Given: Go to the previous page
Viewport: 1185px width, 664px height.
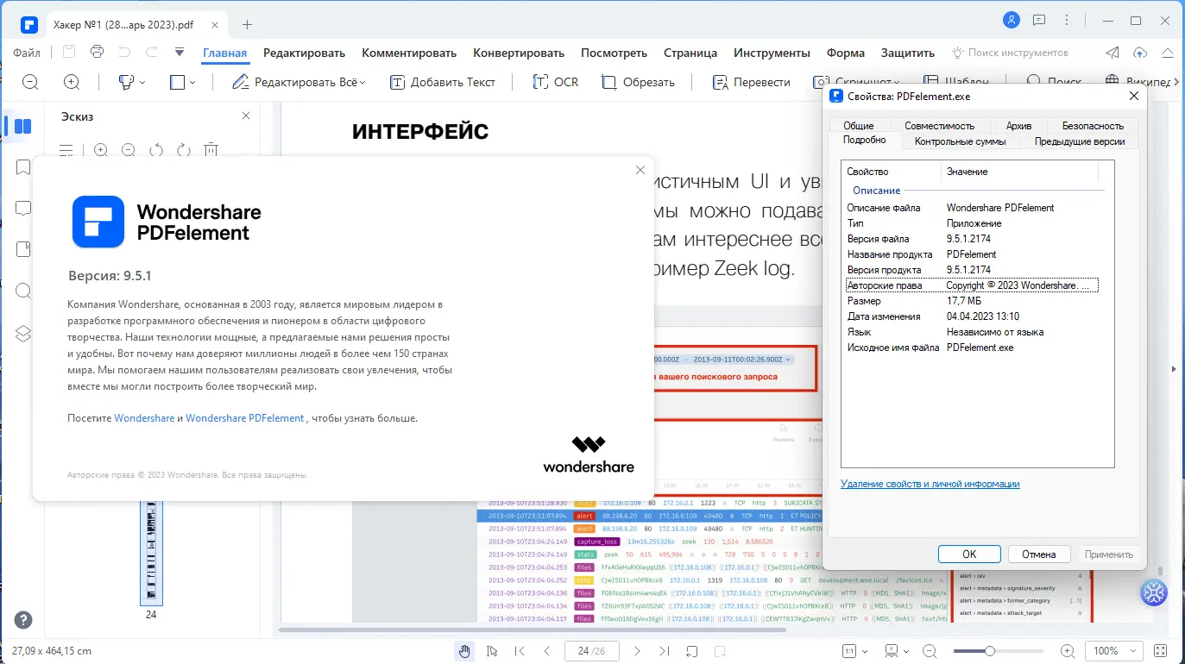Looking at the screenshot, I should click(x=546, y=651).
